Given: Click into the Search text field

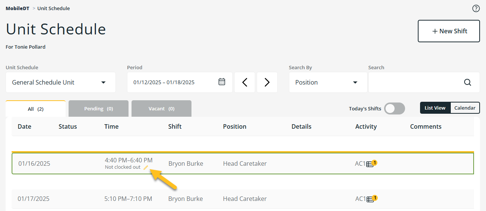Looking at the screenshot, I should (x=414, y=82).
